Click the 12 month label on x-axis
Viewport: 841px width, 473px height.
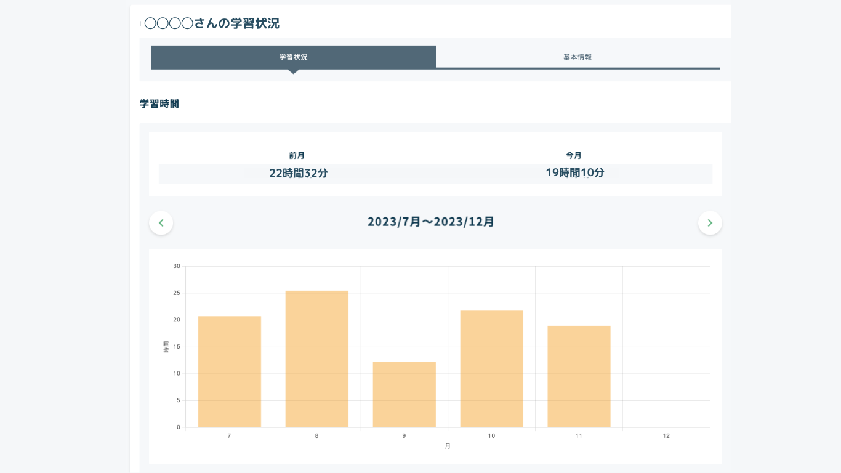point(666,436)
